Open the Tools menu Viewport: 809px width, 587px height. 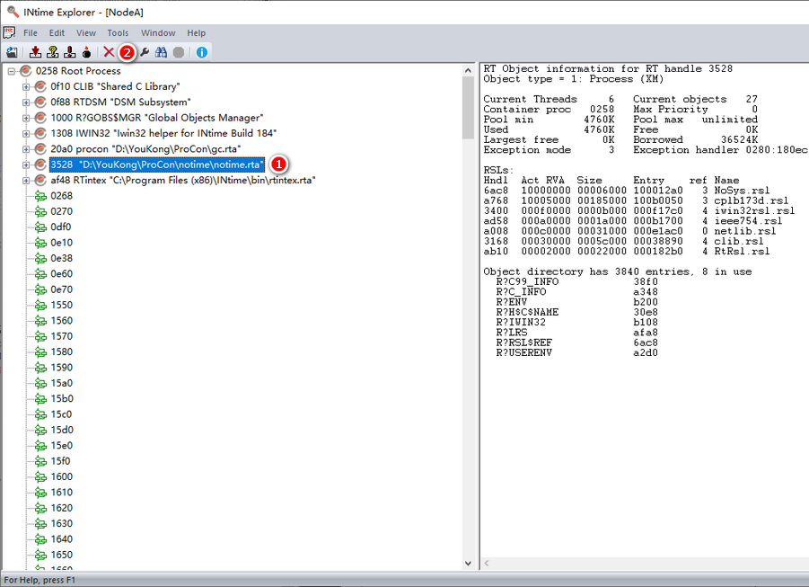[119, 32]
